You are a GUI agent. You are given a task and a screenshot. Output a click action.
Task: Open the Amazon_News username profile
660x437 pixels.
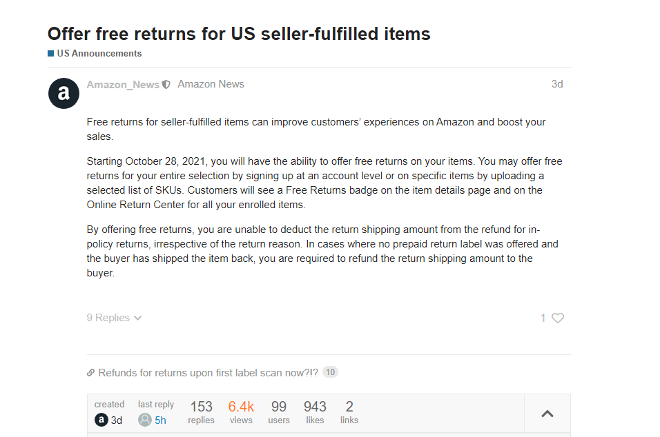click(123, 85)
